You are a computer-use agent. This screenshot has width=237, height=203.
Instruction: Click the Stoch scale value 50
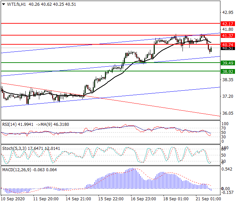point(223,155)
